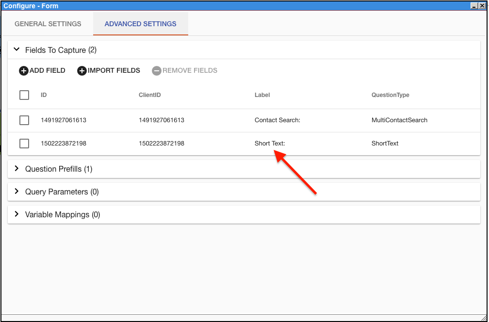The image size is (489, 322).
Task: Switch to the GENERAL SETTINGS tab
Action: 48,24
